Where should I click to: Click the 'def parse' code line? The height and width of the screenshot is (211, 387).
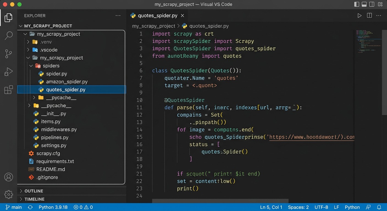(233, 107)
